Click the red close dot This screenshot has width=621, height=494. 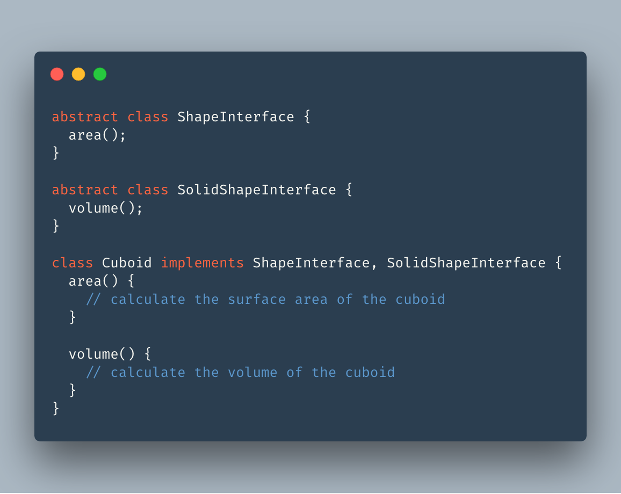coord(57,74)
